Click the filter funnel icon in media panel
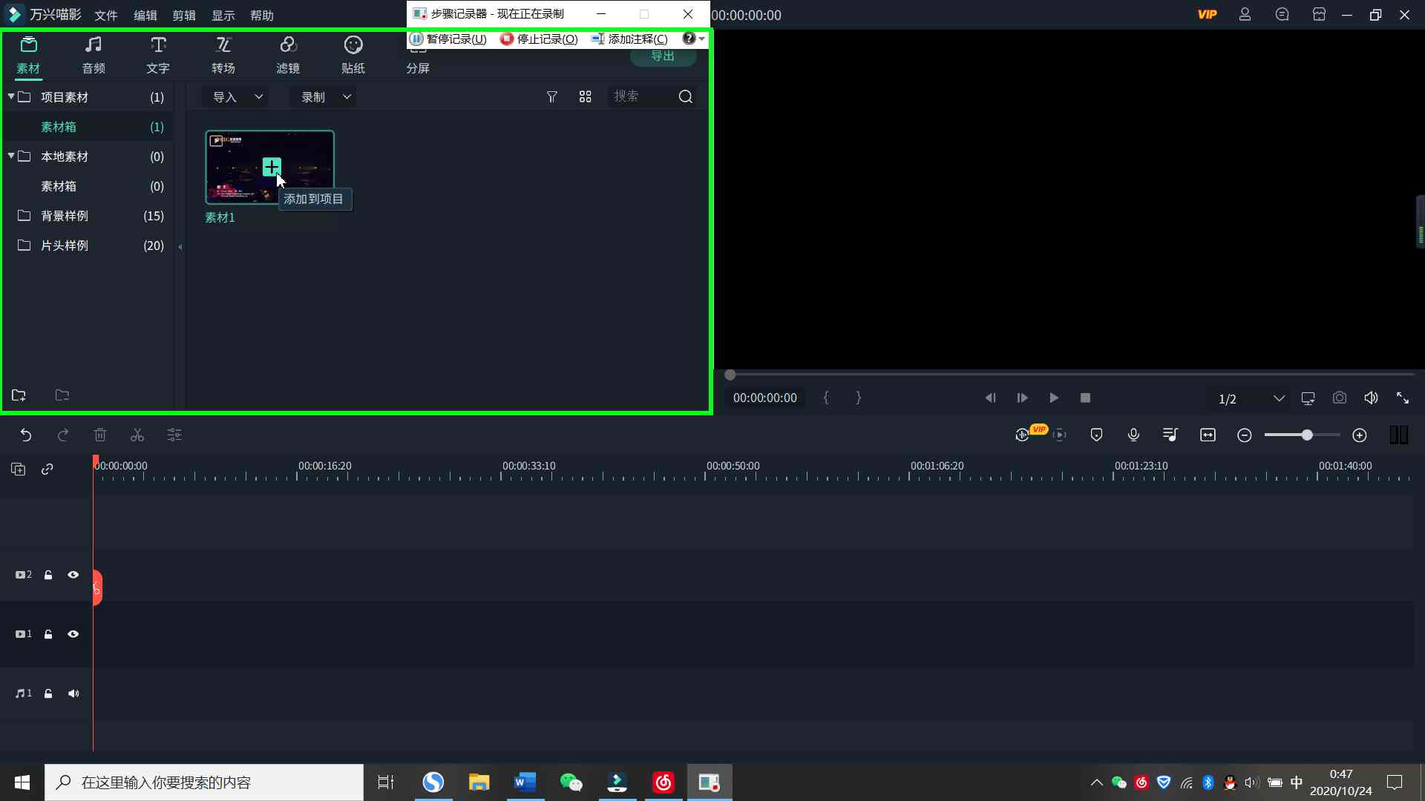1425x801 pixels. click(551, 97)
